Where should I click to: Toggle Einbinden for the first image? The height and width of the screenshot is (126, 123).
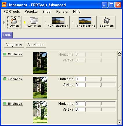(13, 54)
